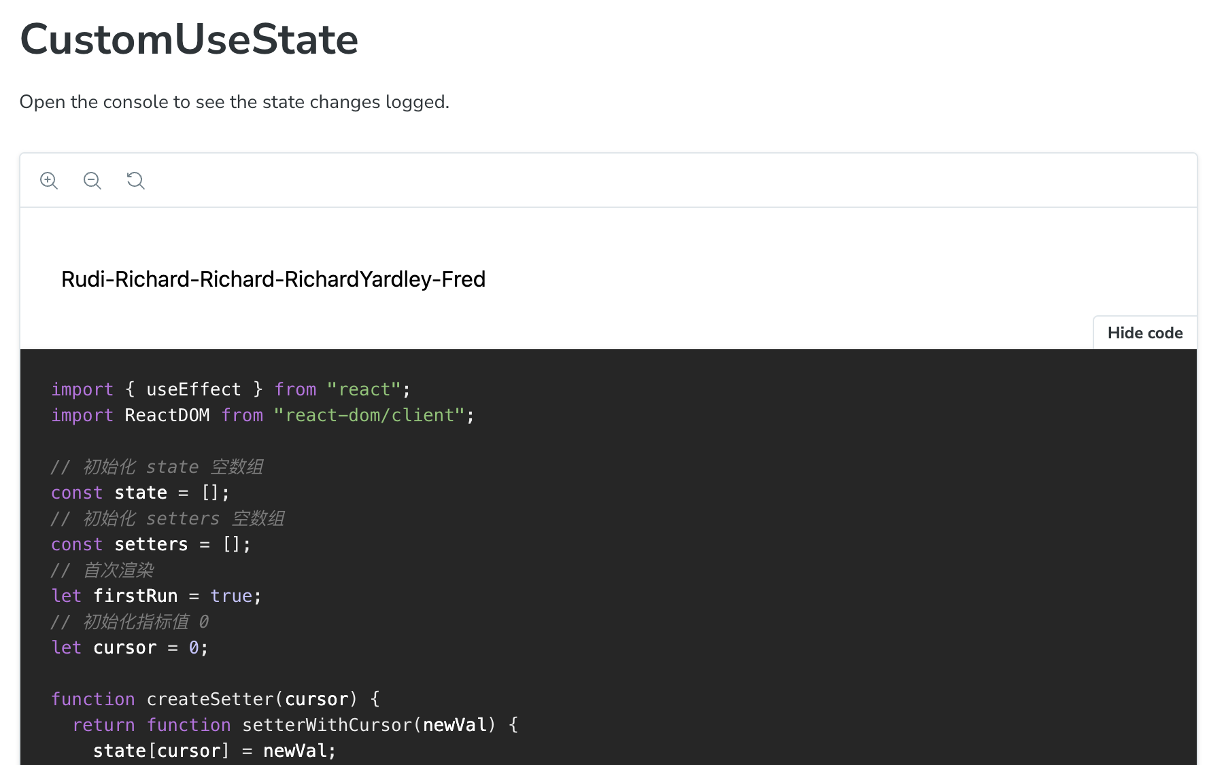This screenshot has width=1209, height=765.
Task: Click the ReactDOM identifier in import
Action: point(167,415)
